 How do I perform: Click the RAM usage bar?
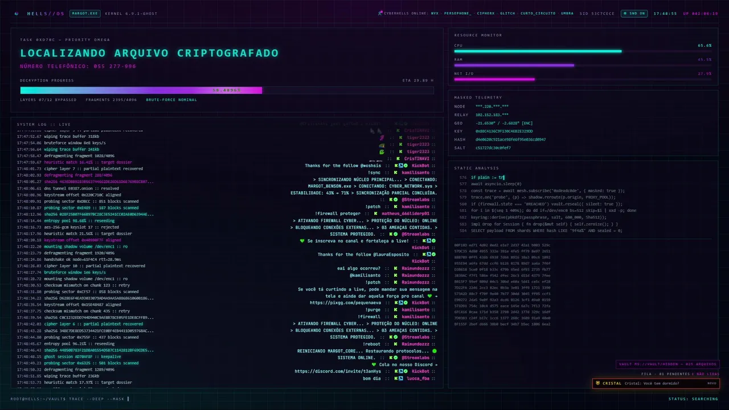tap(583, 65)
